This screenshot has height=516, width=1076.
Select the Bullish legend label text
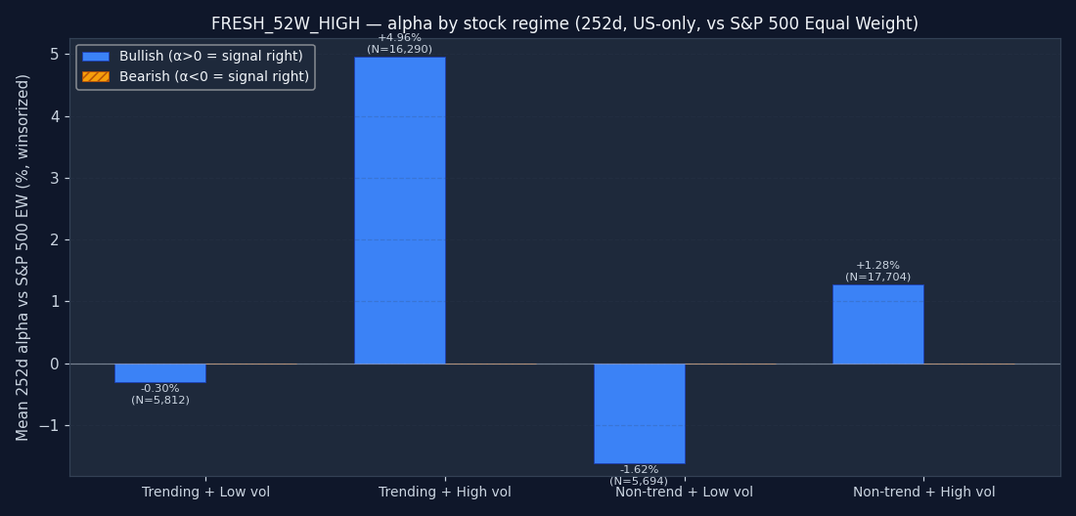pos(210,57)
